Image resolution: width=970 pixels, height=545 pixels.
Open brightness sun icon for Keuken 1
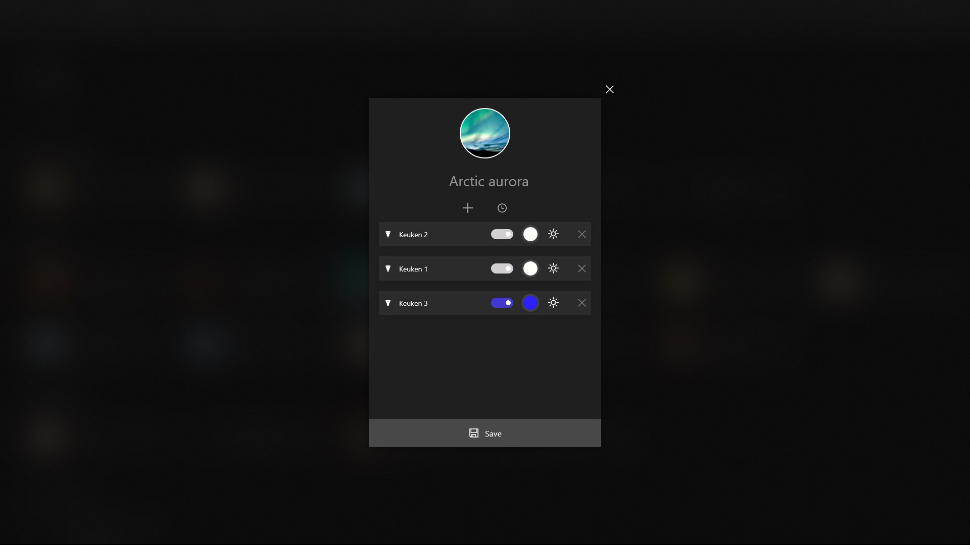[x=553, y=268]
